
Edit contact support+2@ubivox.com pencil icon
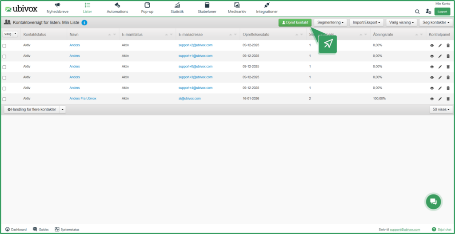[x=440, y=46]
